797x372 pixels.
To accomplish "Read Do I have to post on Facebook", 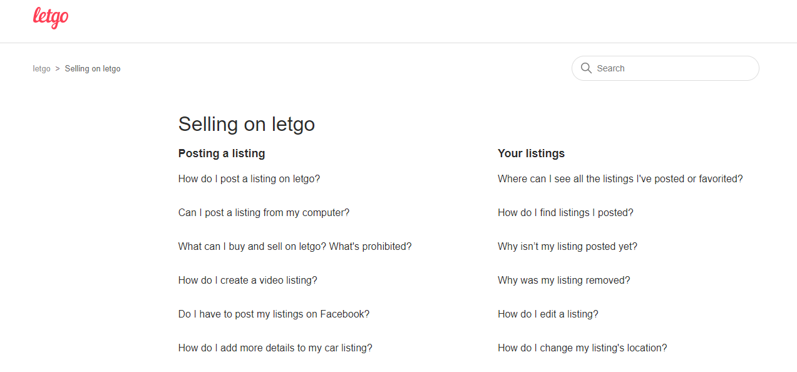I will tap(274, 314).
